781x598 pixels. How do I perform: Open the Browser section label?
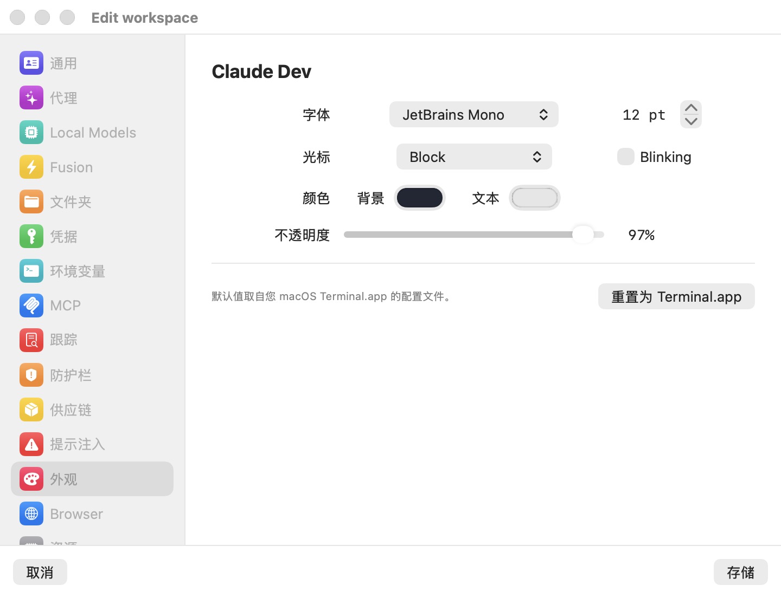point(76,514)
